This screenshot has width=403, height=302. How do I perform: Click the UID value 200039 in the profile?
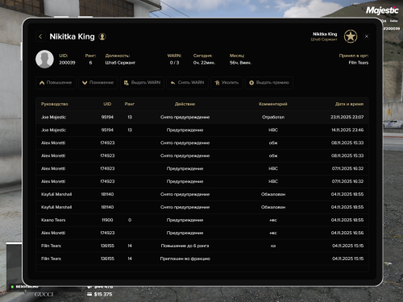67,63
